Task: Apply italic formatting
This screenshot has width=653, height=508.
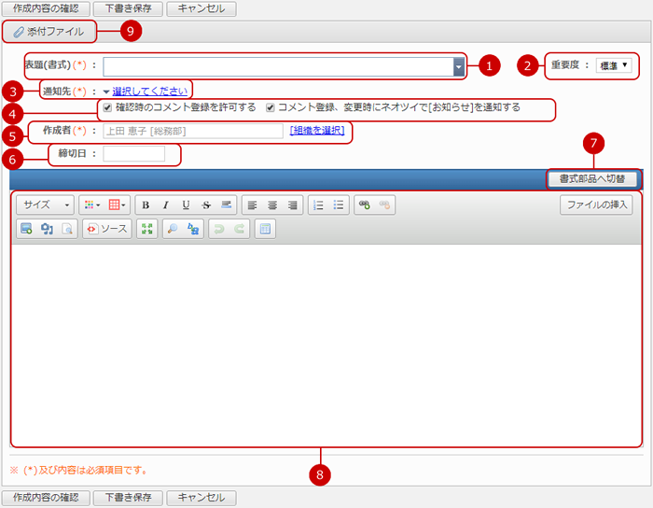Action: click(165, 205)
